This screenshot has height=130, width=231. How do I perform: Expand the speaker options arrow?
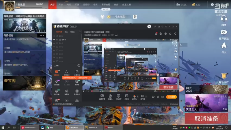(x=146, y=96)
